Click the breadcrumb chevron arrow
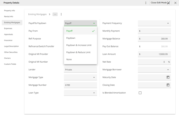 pyautogui.click(x=49, y=14)
